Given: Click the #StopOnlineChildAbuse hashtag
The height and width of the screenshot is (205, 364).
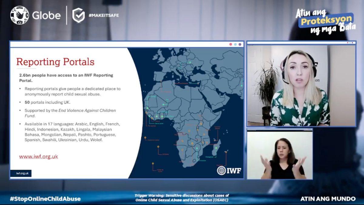Looking at the screenshot, I should [x=45, y=199].
